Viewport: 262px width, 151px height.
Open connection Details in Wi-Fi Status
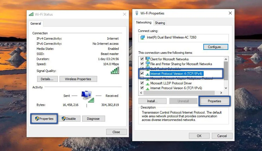(x=47, y=79)
